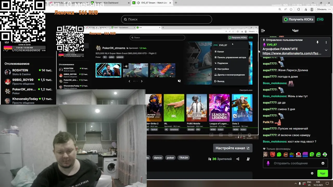The height and width of the screenshot is (187, 333).
Task: Click the Получить KICKs button
Action: [x=298, y=19]
